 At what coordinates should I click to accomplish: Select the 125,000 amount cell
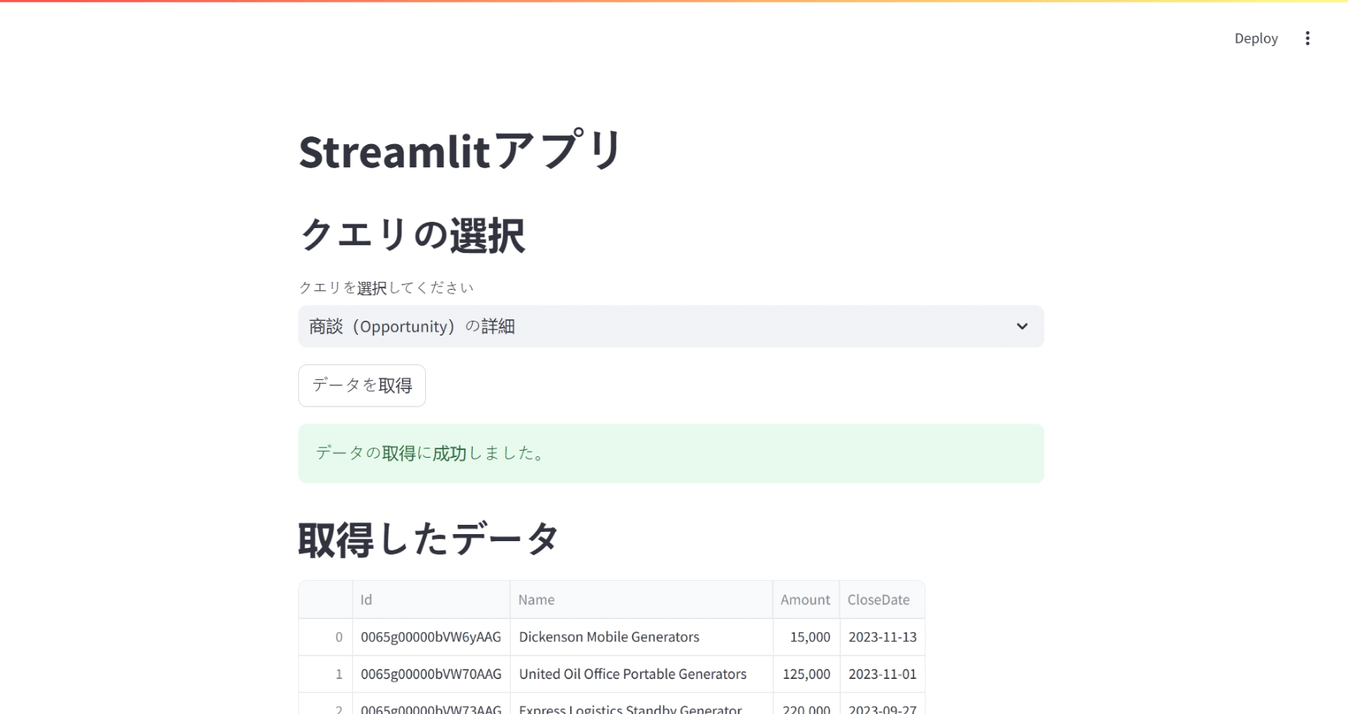tap(806, 674)
